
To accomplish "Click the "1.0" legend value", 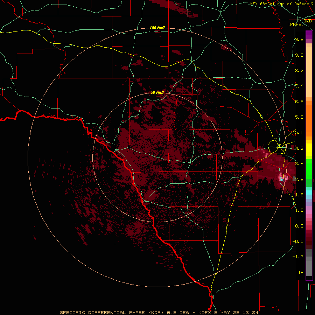I will (299, 210).
